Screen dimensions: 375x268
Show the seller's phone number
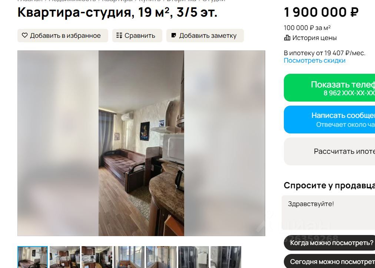[x=329, y=87]
